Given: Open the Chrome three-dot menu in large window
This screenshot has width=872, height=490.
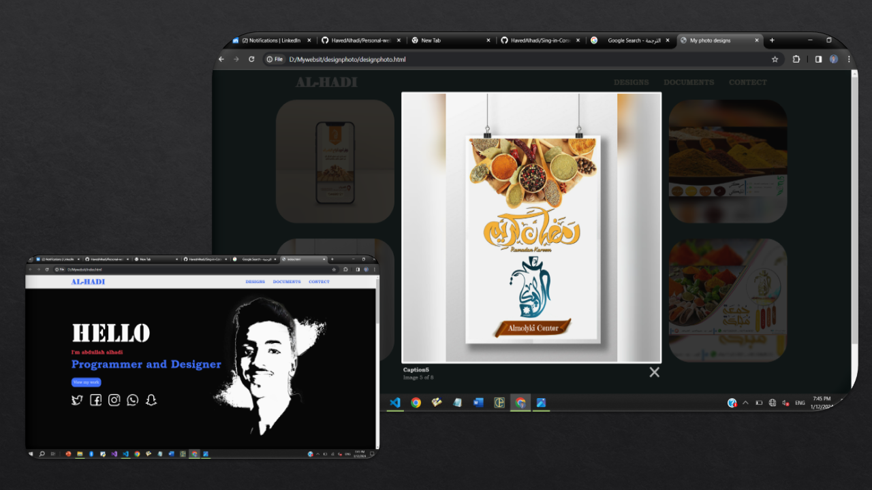Looking at the screenshot, I should coord(849,59).
